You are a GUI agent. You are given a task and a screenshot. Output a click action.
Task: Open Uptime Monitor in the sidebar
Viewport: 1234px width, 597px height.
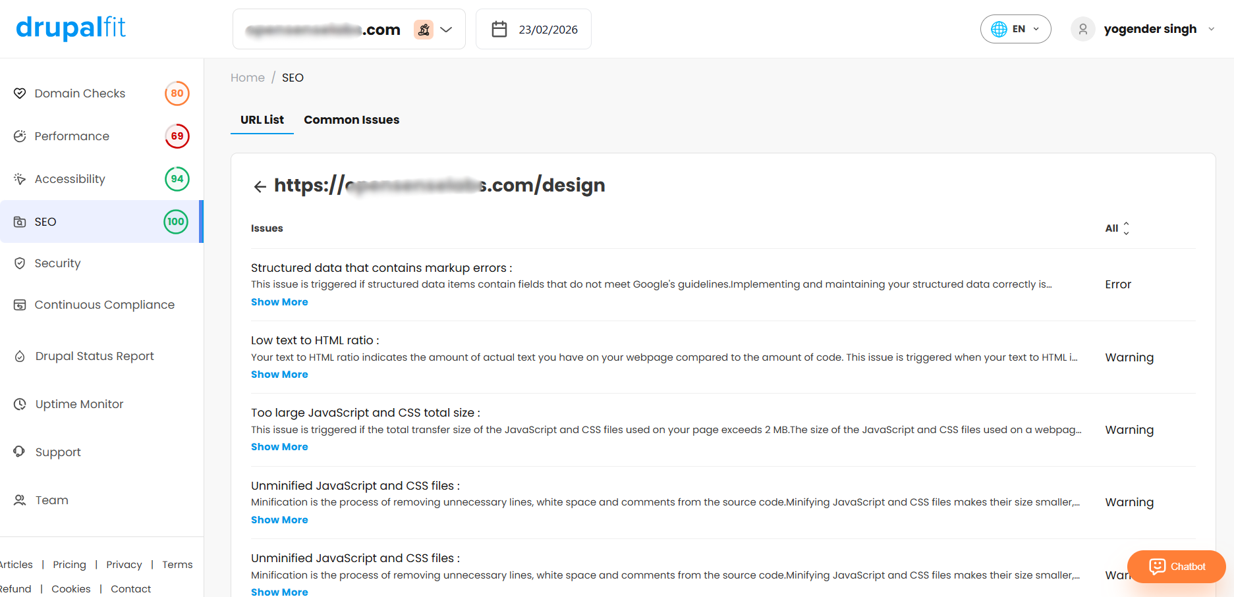(80, 404)
